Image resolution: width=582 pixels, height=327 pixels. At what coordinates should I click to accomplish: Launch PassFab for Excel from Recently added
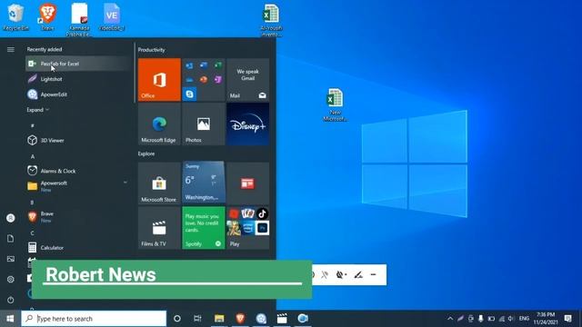coord(77,64)
